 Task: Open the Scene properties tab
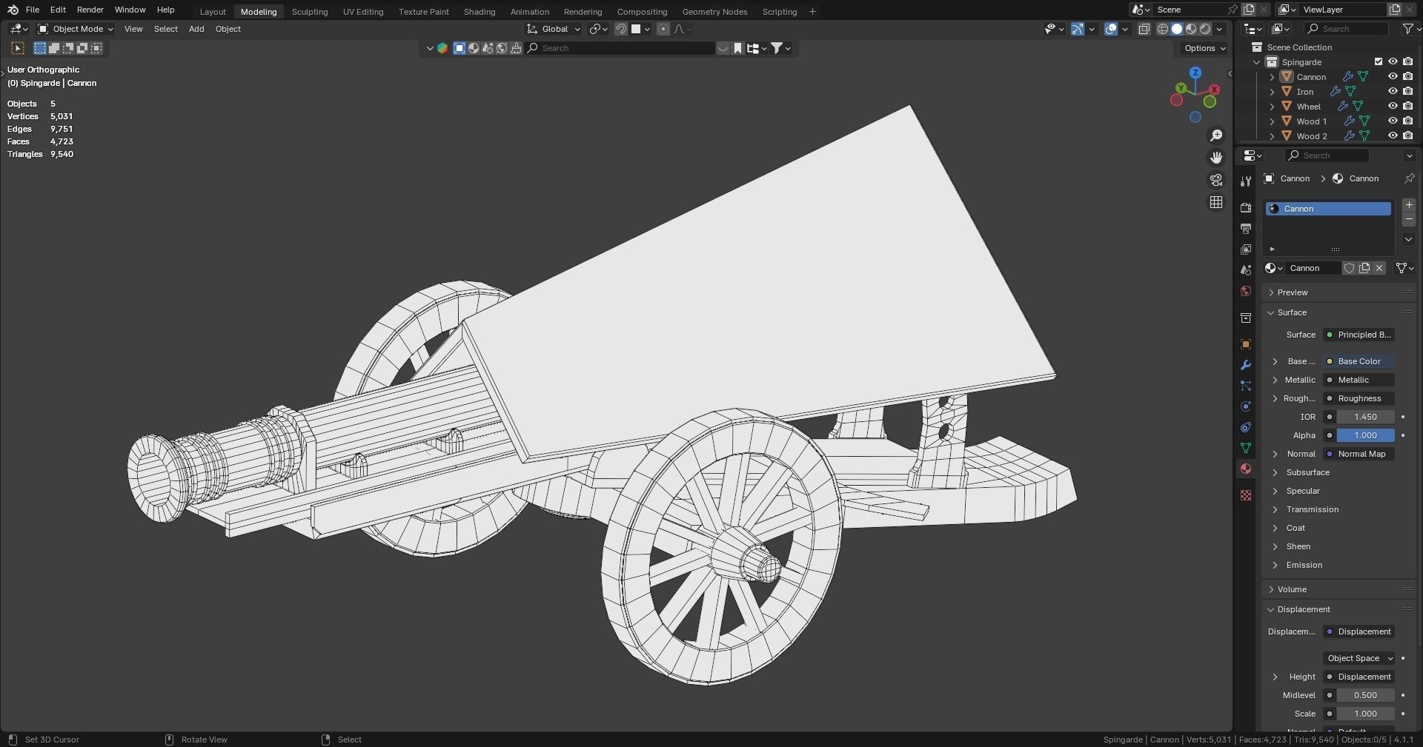point(1246,270)
